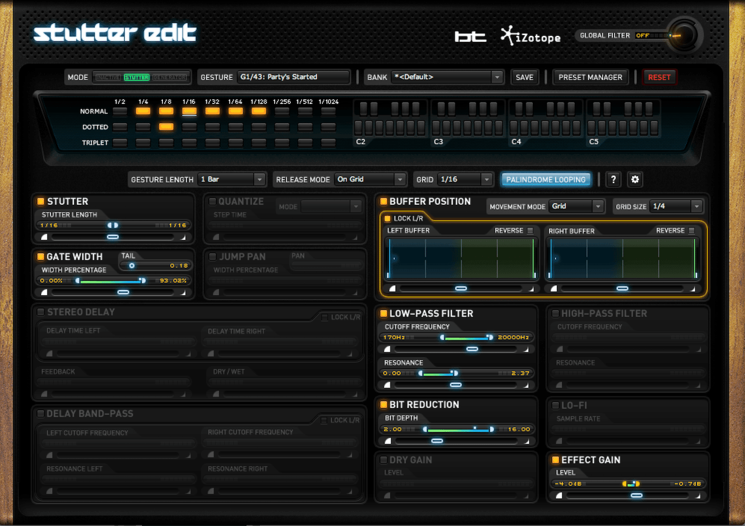Screen dimensions: 745x526
Task: Click the Left Buffer waveform display
Action: (461, 259)
